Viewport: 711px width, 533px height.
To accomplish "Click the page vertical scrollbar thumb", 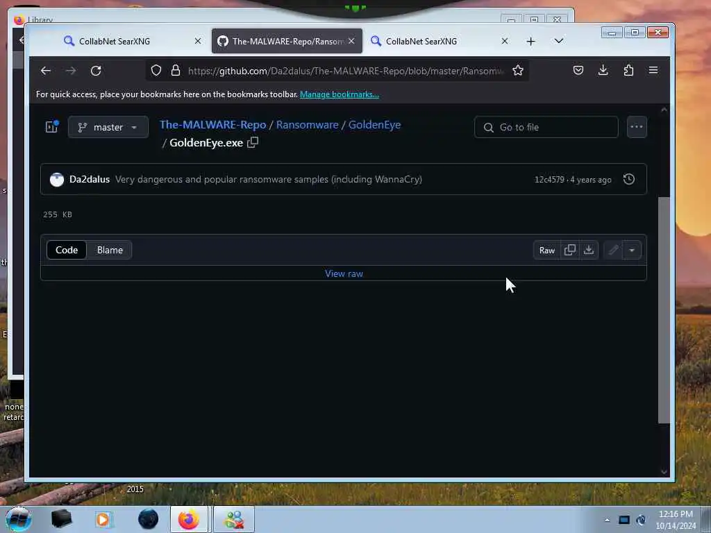I will pyautogui.click(x=664, y=310).
